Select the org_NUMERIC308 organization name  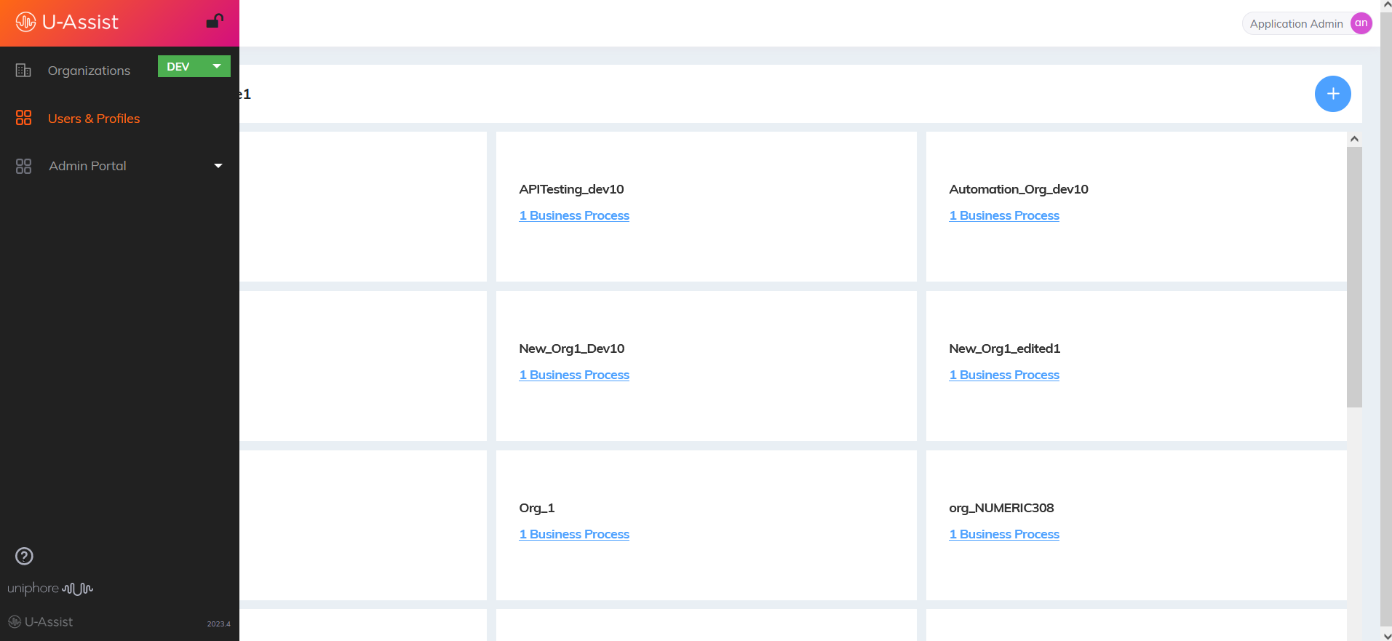[1001, 508]
